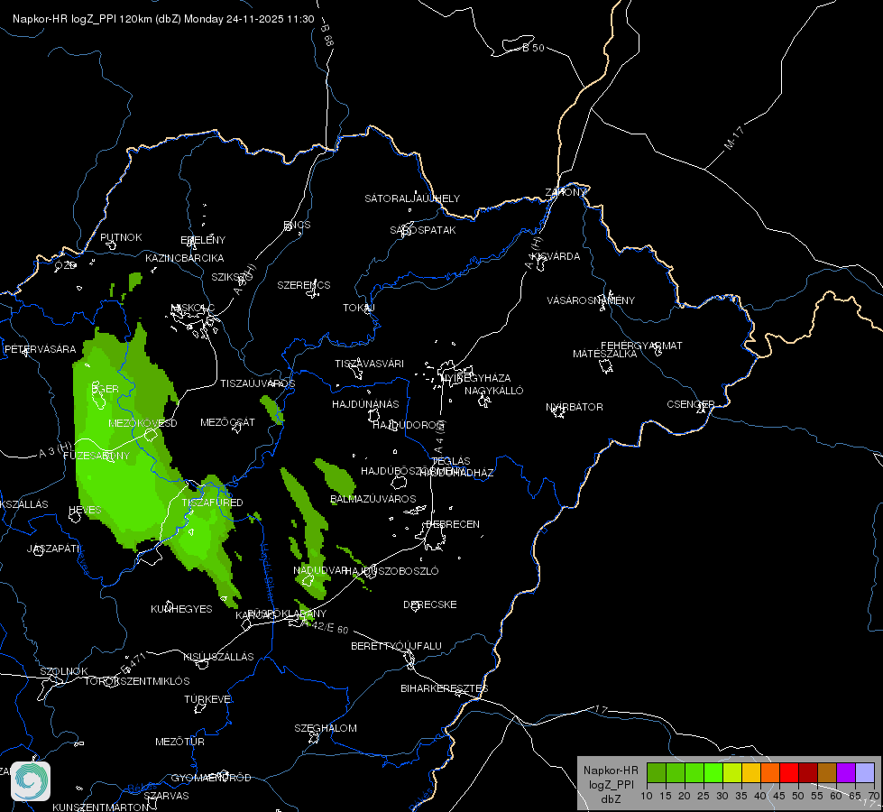This screenshot has width=883, height=812.
Task: Click the EDELÉNY city label
Action: coord(203,240)
